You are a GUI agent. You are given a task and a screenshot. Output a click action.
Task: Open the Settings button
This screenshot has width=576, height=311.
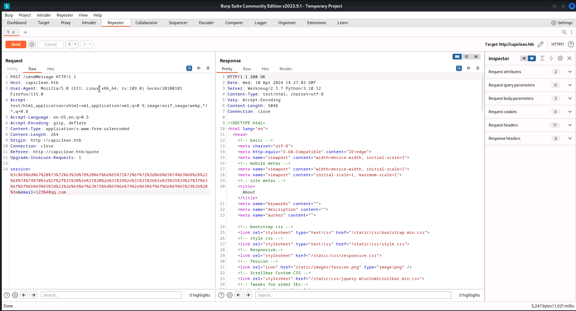pyautogui.click(x=562, y=23)
